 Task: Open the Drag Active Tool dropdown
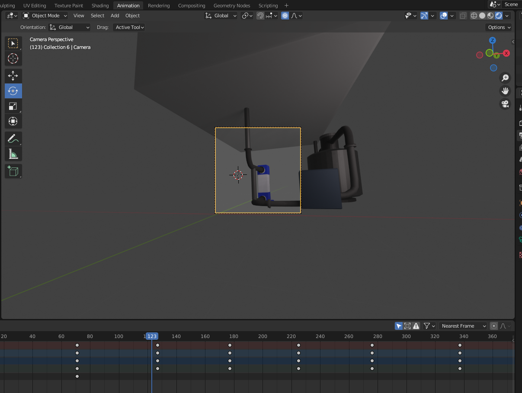point(129,27)
